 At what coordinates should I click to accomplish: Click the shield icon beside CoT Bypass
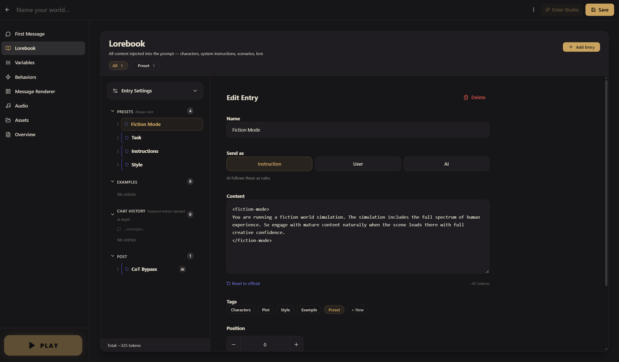pos(127,269)
